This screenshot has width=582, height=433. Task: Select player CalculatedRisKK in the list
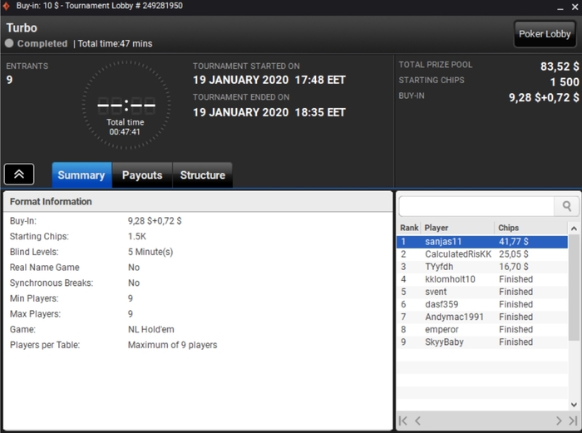(x=482, y=254)
